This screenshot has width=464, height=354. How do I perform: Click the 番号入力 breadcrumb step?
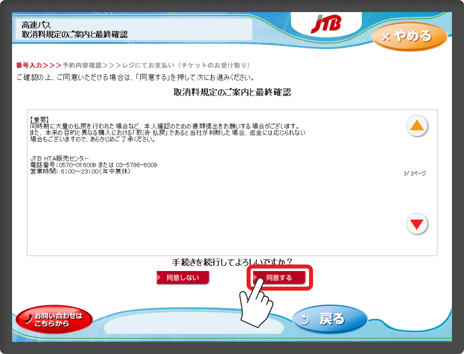click(x=29, y=65)
